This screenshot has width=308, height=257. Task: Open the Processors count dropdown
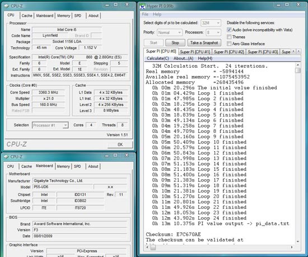pyautogui.click(x=213, y=32)
